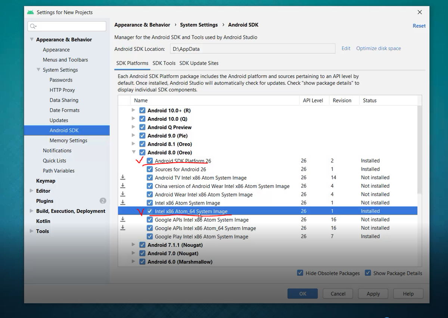Select Android TV Intel x86 Atom System Image row
This screenshot has height=318, width=448.
[268, 177]
